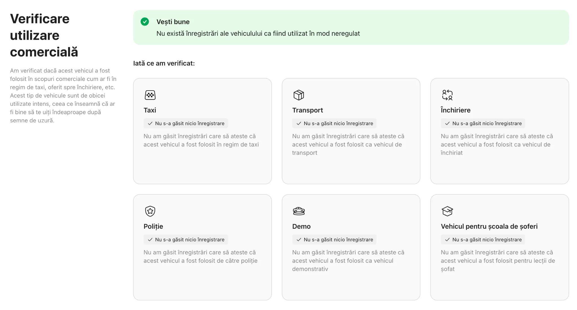Click the Închiriere rental swap icon
This screenshot has height=310, width=577.
447,95
